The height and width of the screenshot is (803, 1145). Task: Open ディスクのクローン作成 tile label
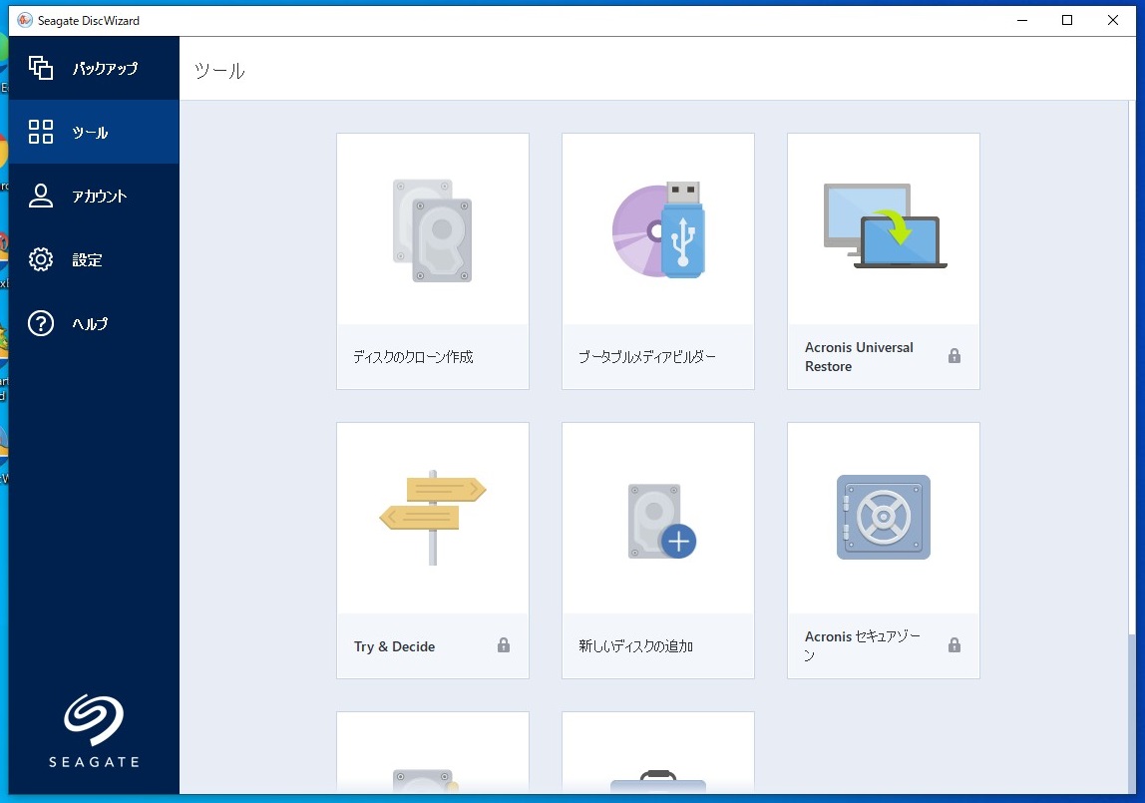pyautogui.click(x=413, y=357)
